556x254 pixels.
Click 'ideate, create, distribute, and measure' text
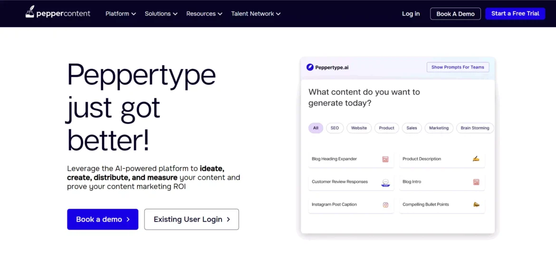(x=145, y=173)
